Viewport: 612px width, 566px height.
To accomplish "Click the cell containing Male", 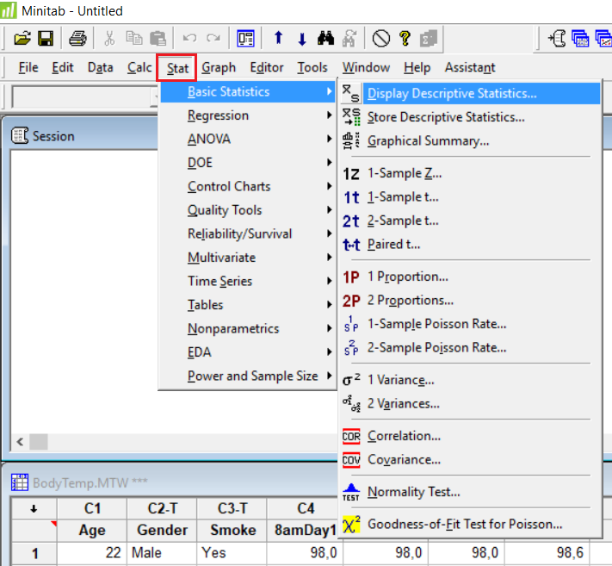I will click(162, 553).
